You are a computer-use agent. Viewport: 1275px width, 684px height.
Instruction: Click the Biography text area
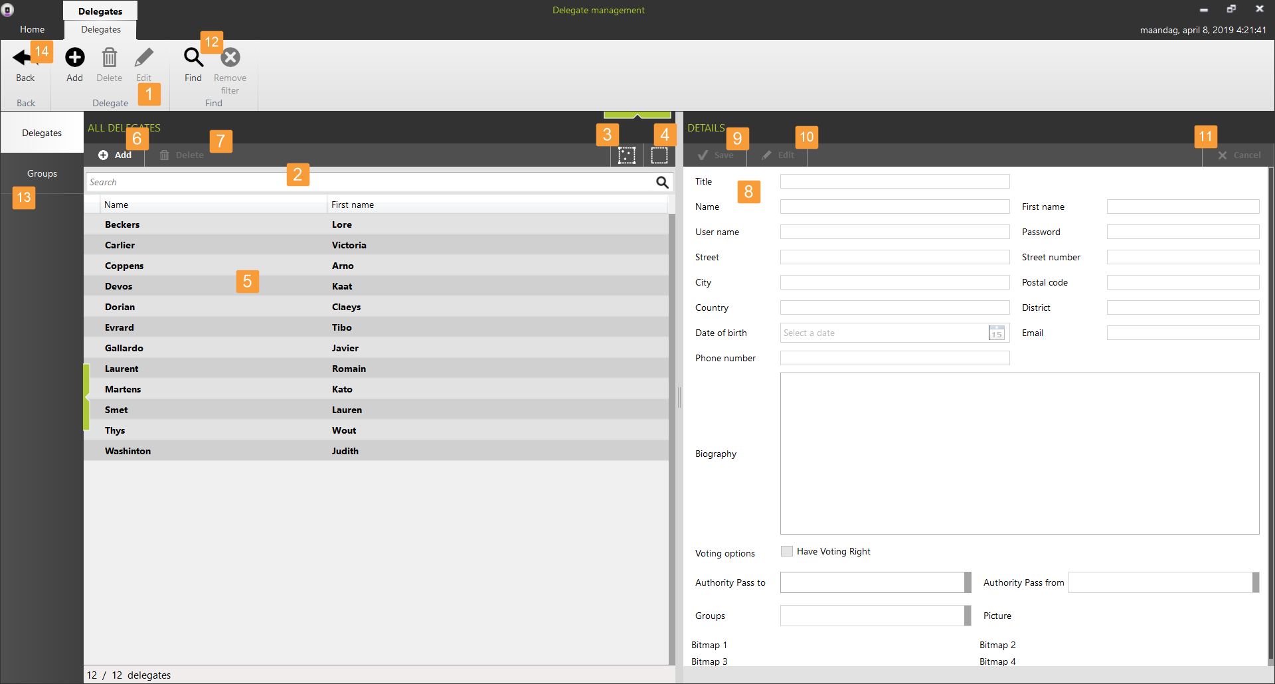tap(1019, 454)
